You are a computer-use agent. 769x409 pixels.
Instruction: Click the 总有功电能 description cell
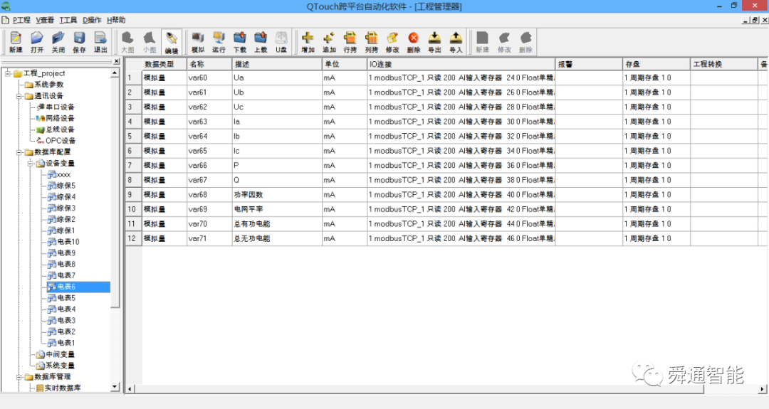click(277, 224)
